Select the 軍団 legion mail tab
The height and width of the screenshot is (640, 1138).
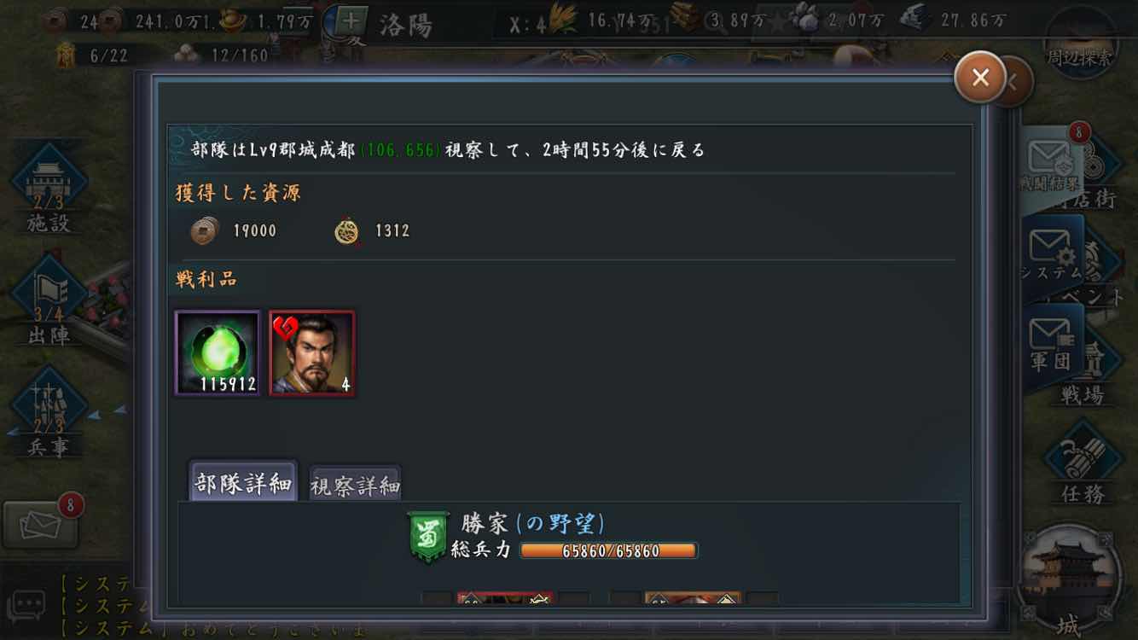click(1052, 343)
